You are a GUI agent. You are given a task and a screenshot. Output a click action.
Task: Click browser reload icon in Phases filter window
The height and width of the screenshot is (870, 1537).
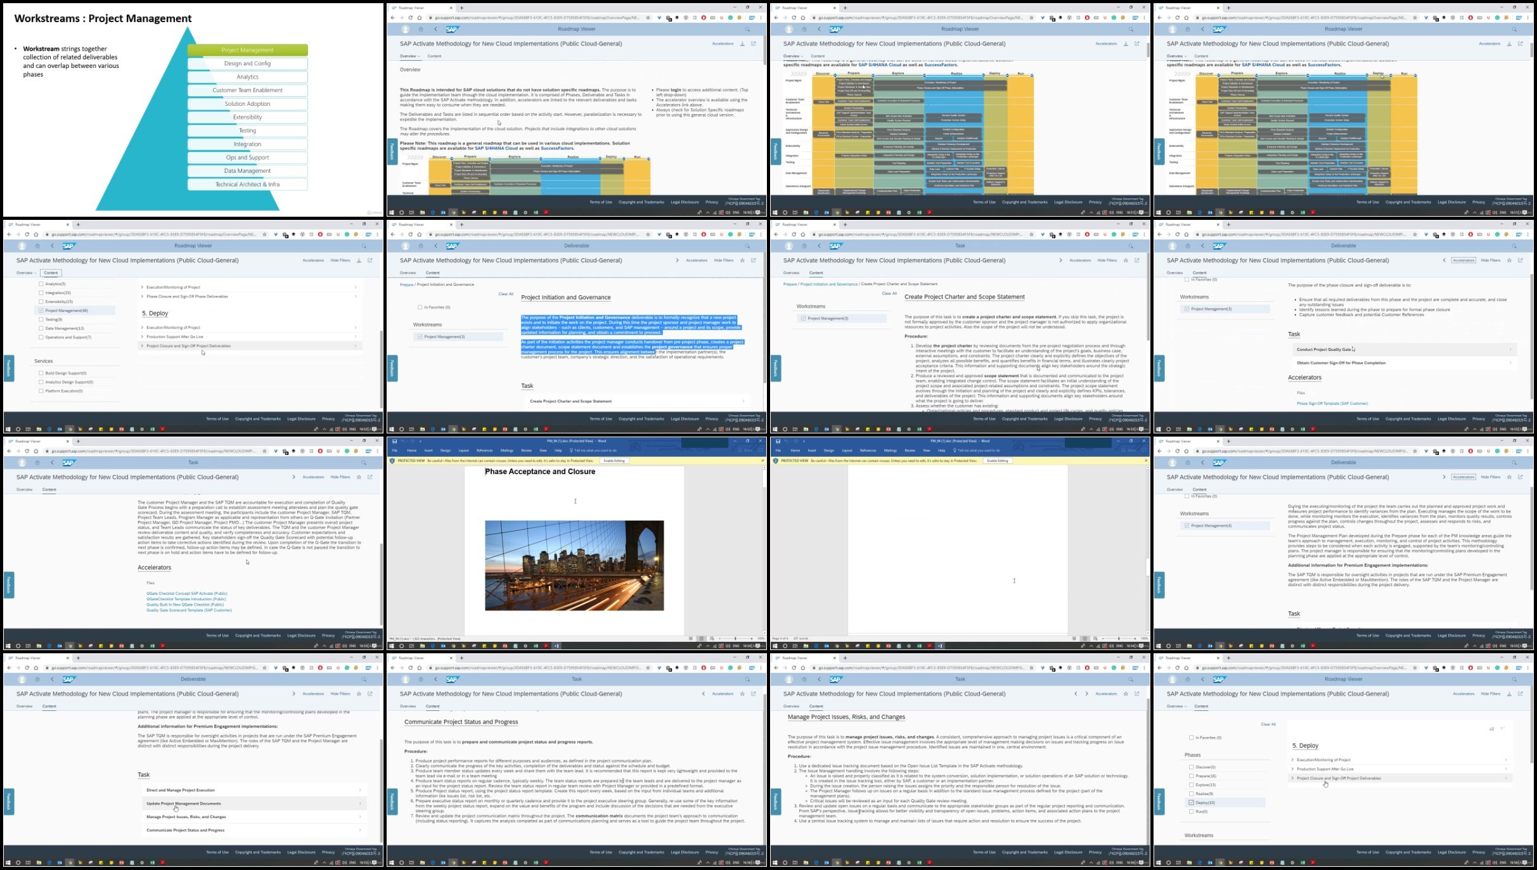coord(1177,668)
